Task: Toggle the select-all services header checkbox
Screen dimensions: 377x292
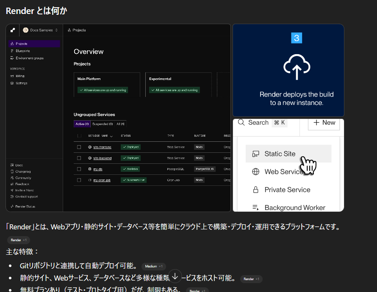Action: (79, 136)
